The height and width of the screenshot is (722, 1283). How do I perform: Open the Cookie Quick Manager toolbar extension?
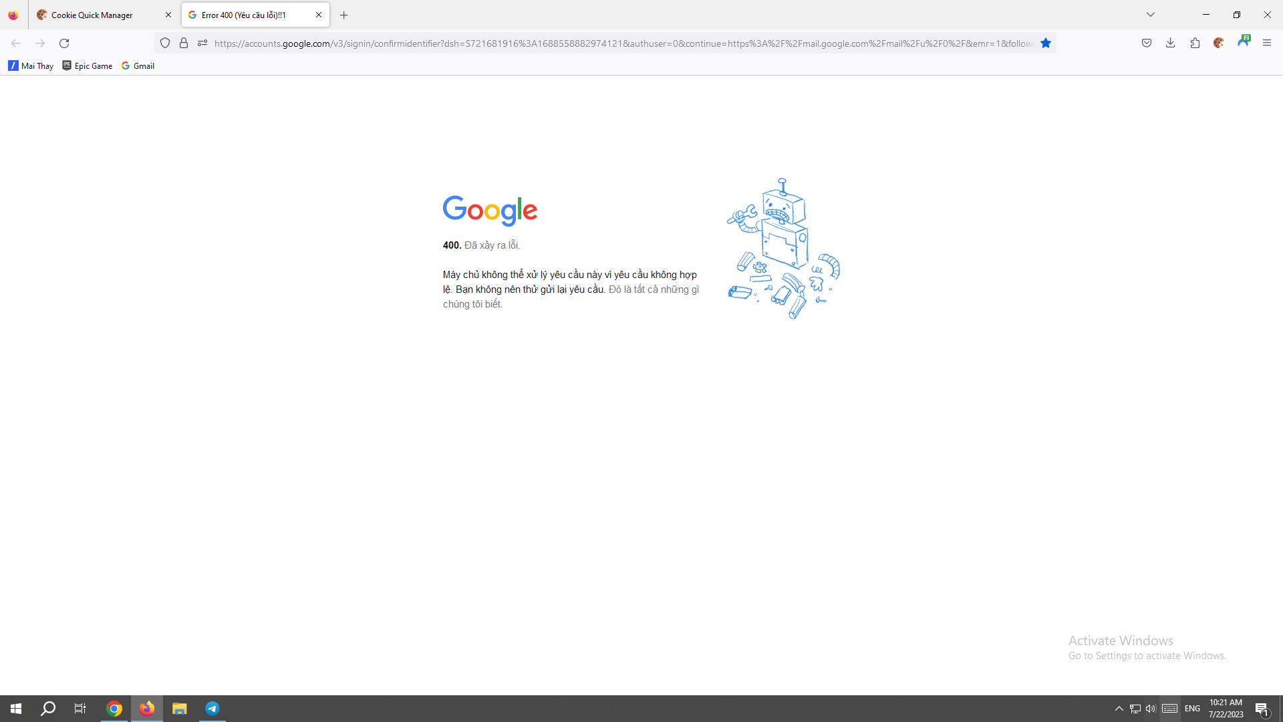[x=1219, y=43]
